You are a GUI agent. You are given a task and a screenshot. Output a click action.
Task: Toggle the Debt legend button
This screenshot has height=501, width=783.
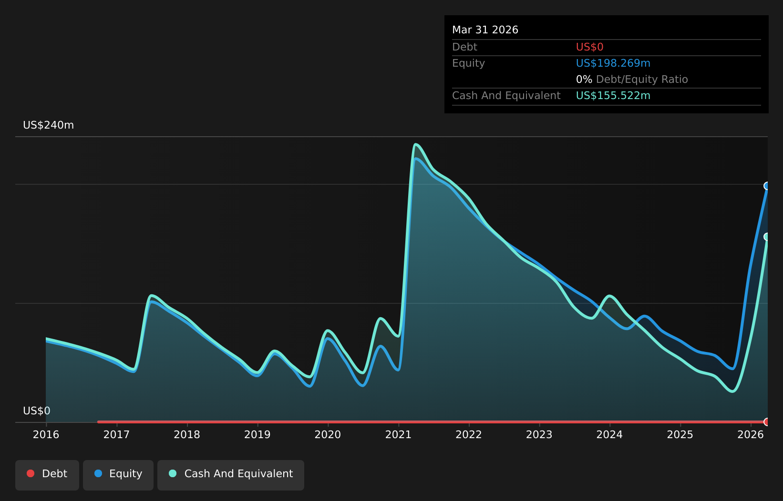[47, 475]
